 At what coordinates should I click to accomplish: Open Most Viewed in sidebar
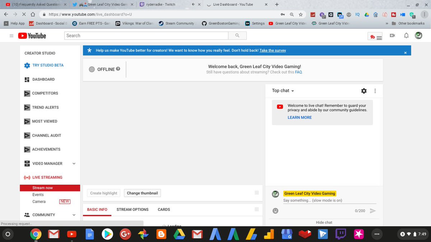click(41, 122)
